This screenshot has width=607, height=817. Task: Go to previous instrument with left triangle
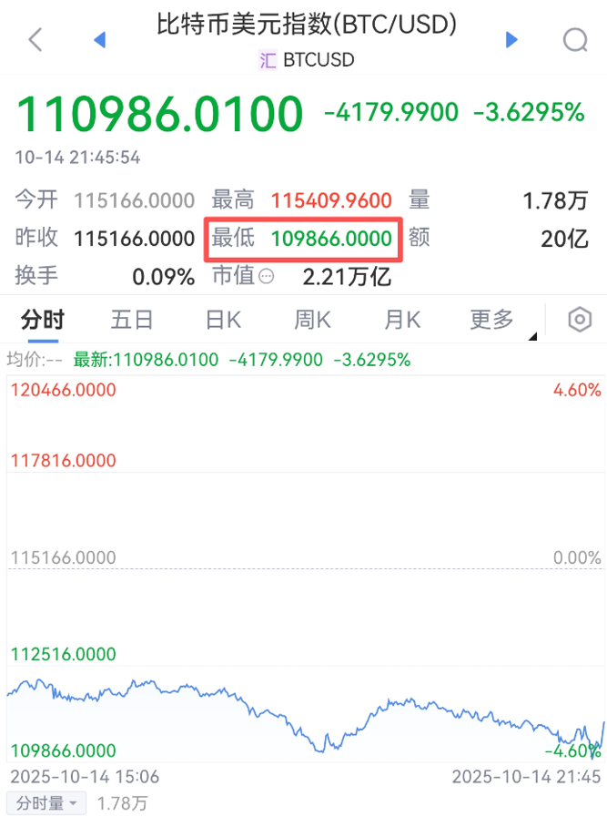click(100, 39)
